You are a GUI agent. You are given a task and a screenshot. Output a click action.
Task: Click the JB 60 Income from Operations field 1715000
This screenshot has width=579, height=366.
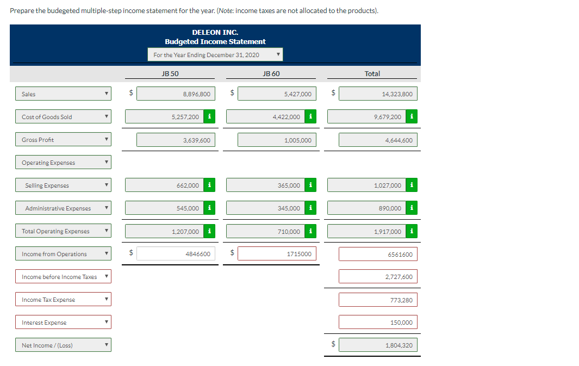pos(277,254)
